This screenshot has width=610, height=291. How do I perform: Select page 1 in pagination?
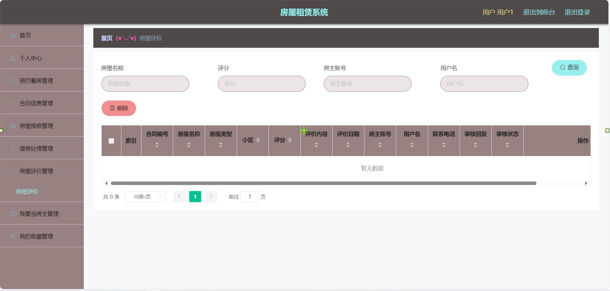tap(195, 197)
